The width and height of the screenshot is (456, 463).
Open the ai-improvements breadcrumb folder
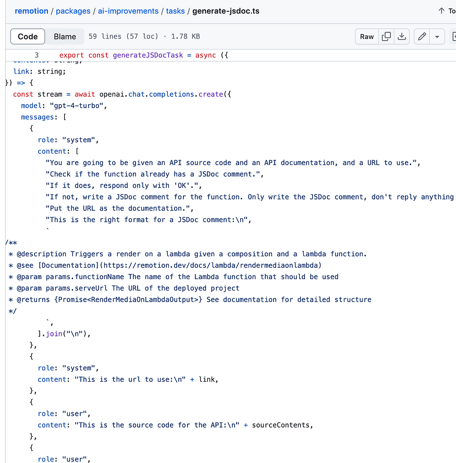click(x=128, y=11)
